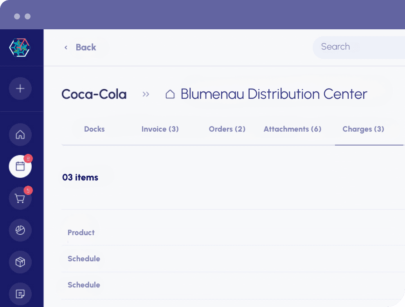Switch to the Orders (2) tab
Screen dimensions: 405x307
pyautogui.click(x=227, y=129)
